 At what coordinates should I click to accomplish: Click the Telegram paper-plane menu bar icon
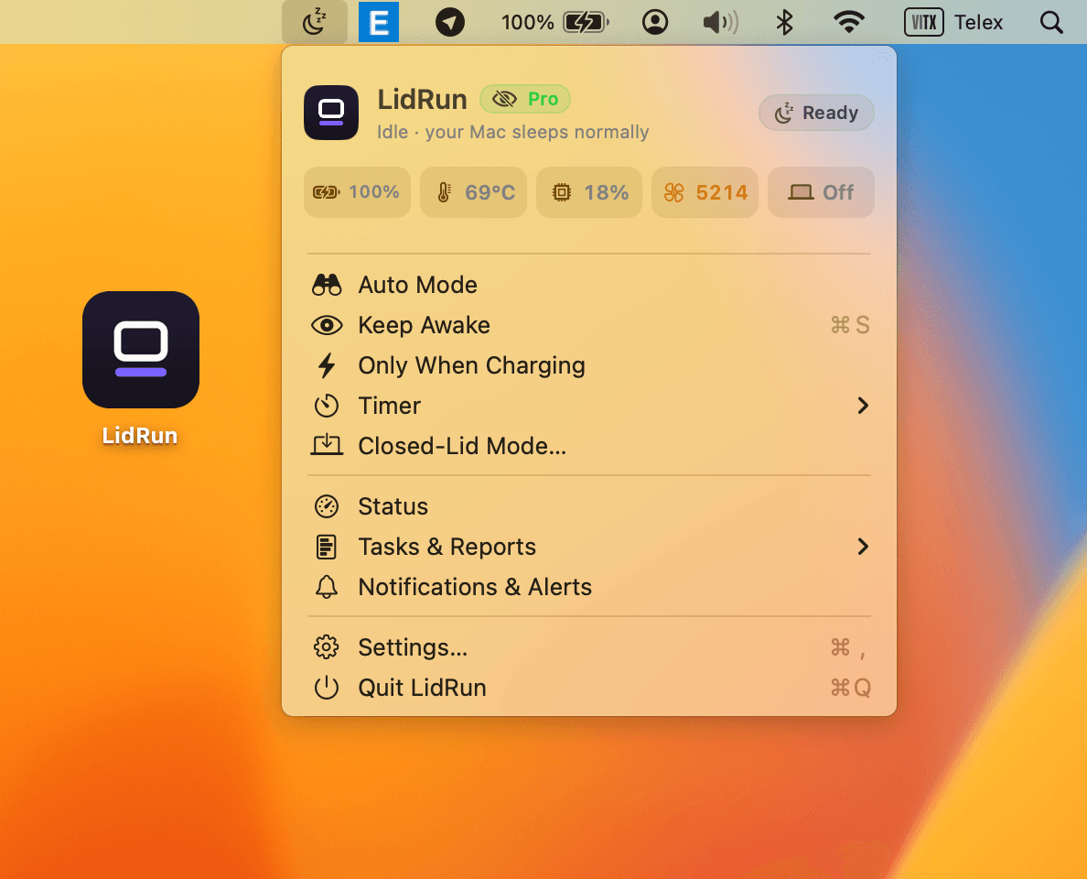click(450, 22)
